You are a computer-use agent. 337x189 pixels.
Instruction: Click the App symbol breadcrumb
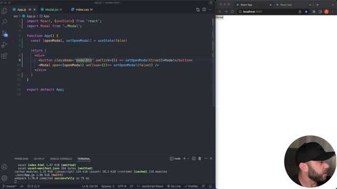(46, 16)
